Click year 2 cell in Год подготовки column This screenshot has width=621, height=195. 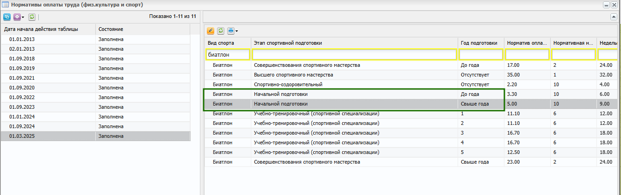pos(481,123)
